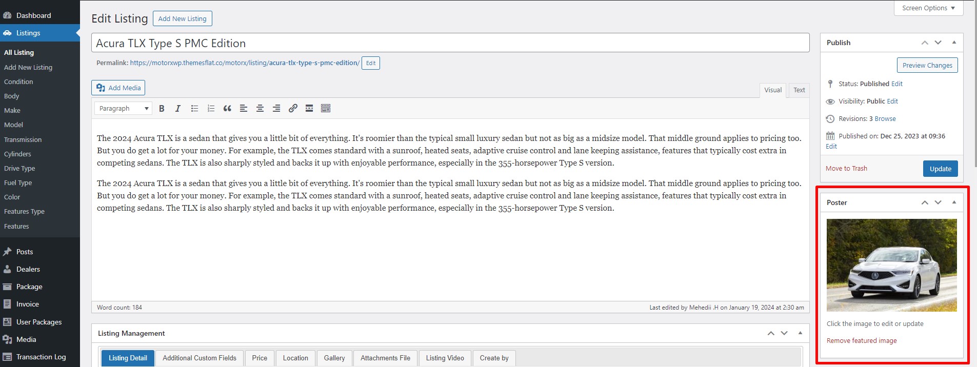This screenshot has width=977, height=367.
Task: Open the Fuel Type submenu item
Action: coord(18,182)
